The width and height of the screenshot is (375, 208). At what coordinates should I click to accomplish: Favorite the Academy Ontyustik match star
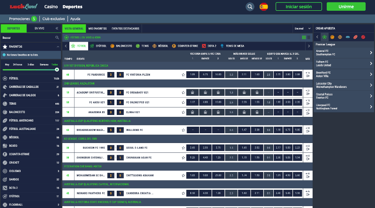183,93
